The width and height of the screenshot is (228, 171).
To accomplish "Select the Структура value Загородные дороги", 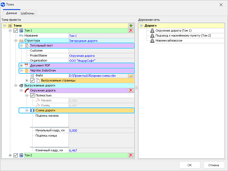I will [x=101, y=41].
